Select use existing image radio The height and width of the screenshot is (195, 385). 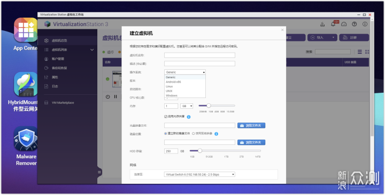194,134
